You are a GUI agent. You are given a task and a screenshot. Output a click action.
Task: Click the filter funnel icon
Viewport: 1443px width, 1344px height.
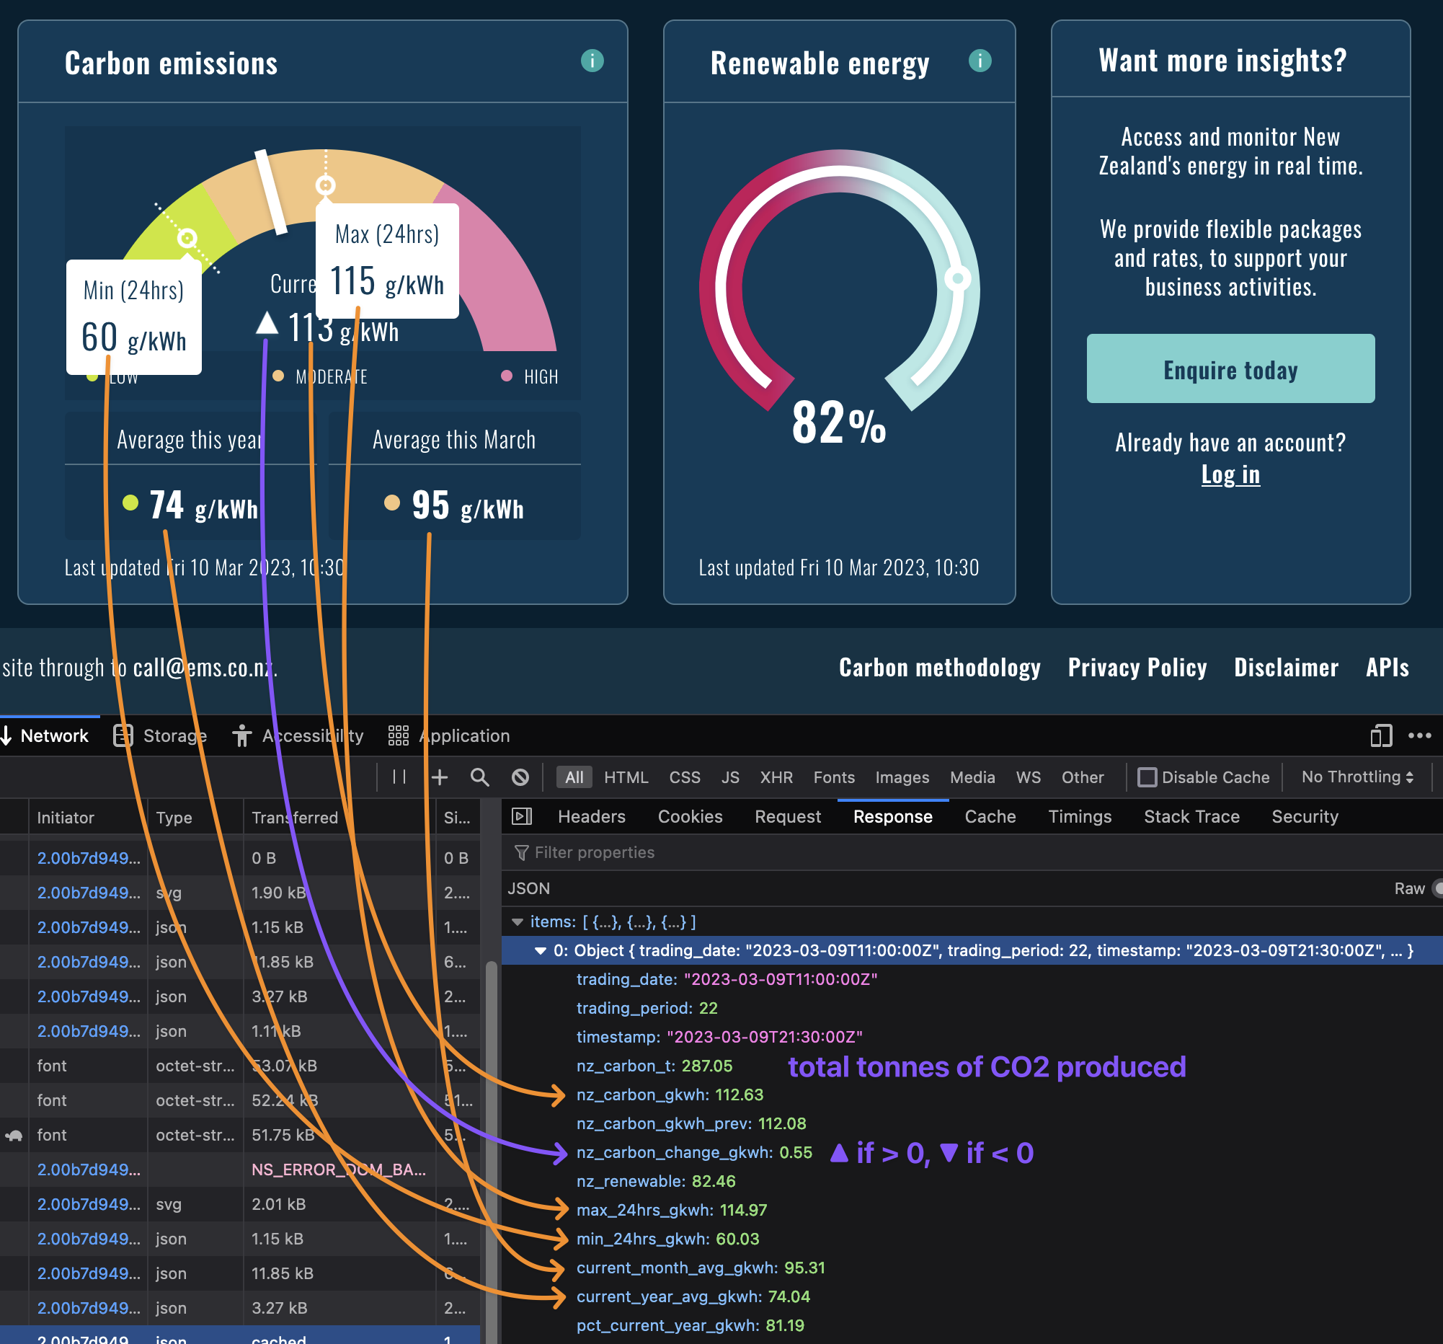[521, 852]
